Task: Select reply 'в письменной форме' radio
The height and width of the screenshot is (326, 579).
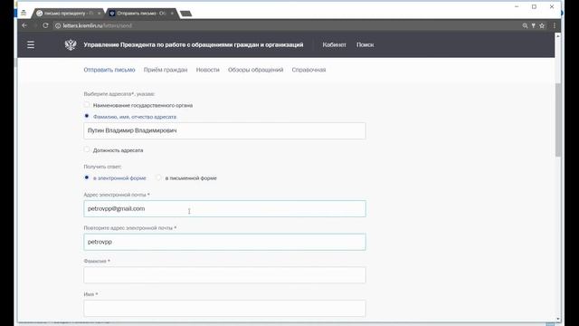Action: [158, 177]
